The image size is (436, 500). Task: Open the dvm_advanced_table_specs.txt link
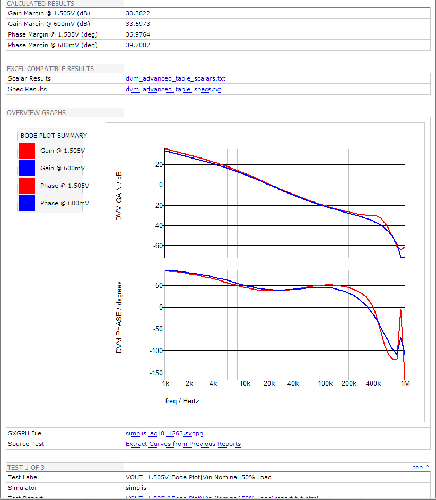point(173,89)
